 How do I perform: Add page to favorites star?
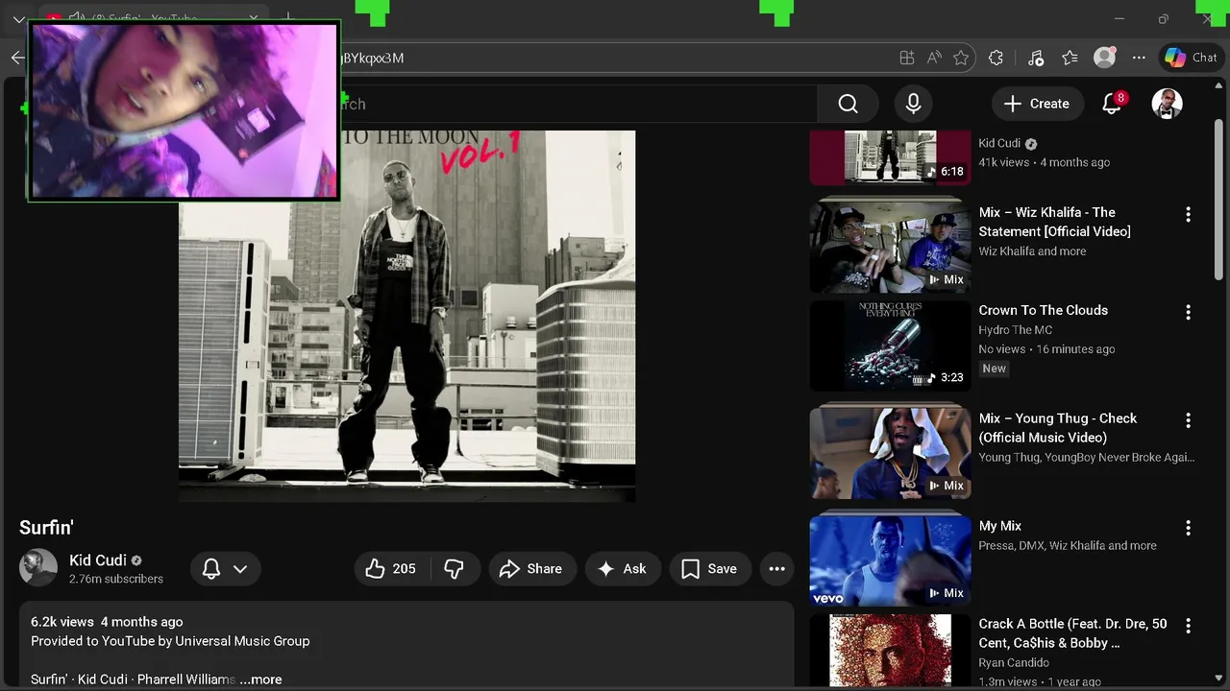(961, 58)
